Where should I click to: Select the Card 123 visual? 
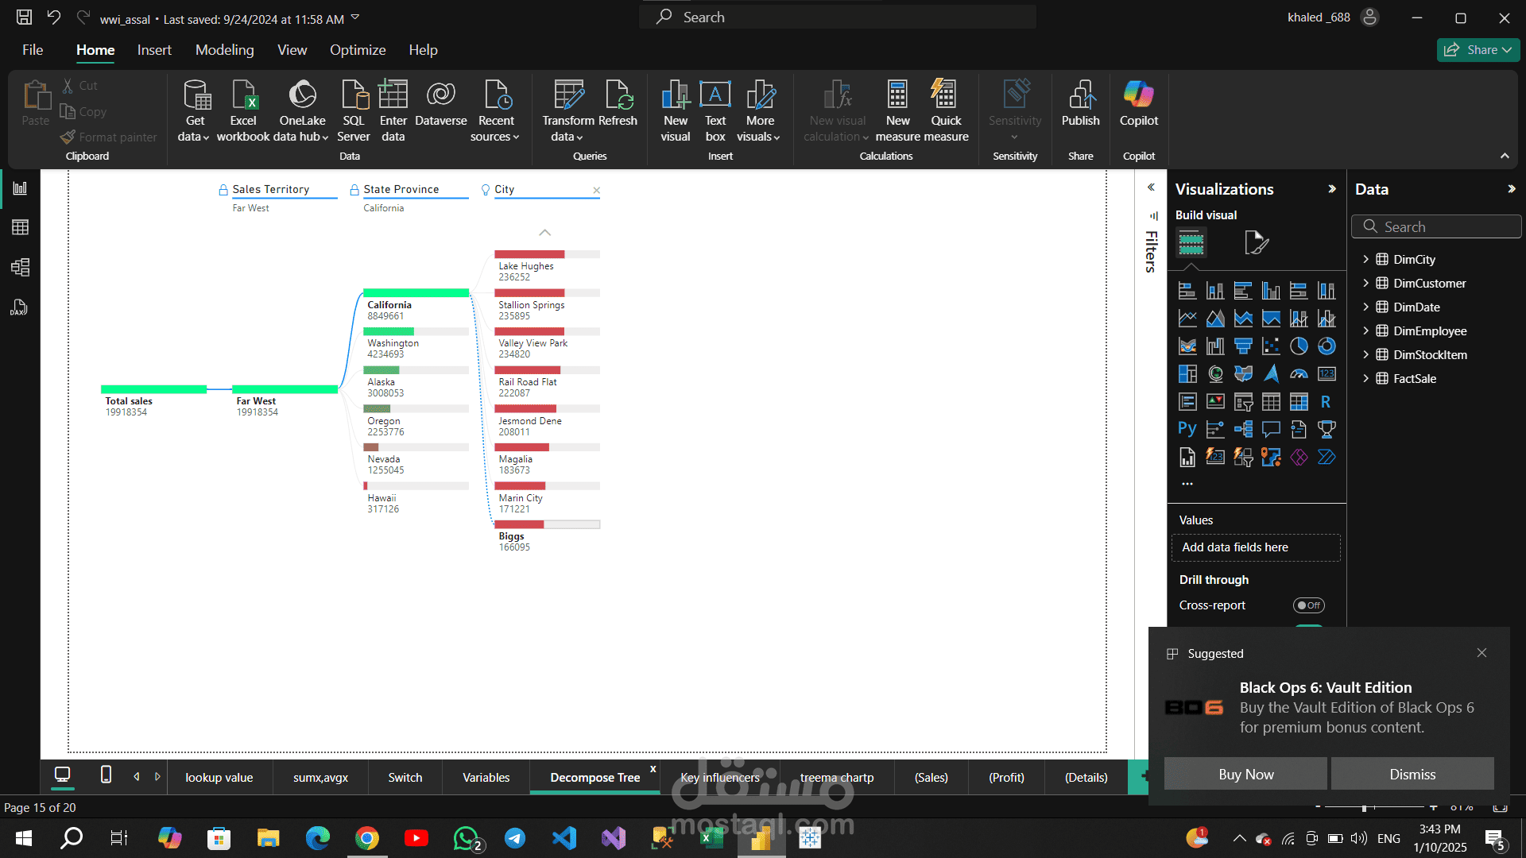pos(1327,374)
